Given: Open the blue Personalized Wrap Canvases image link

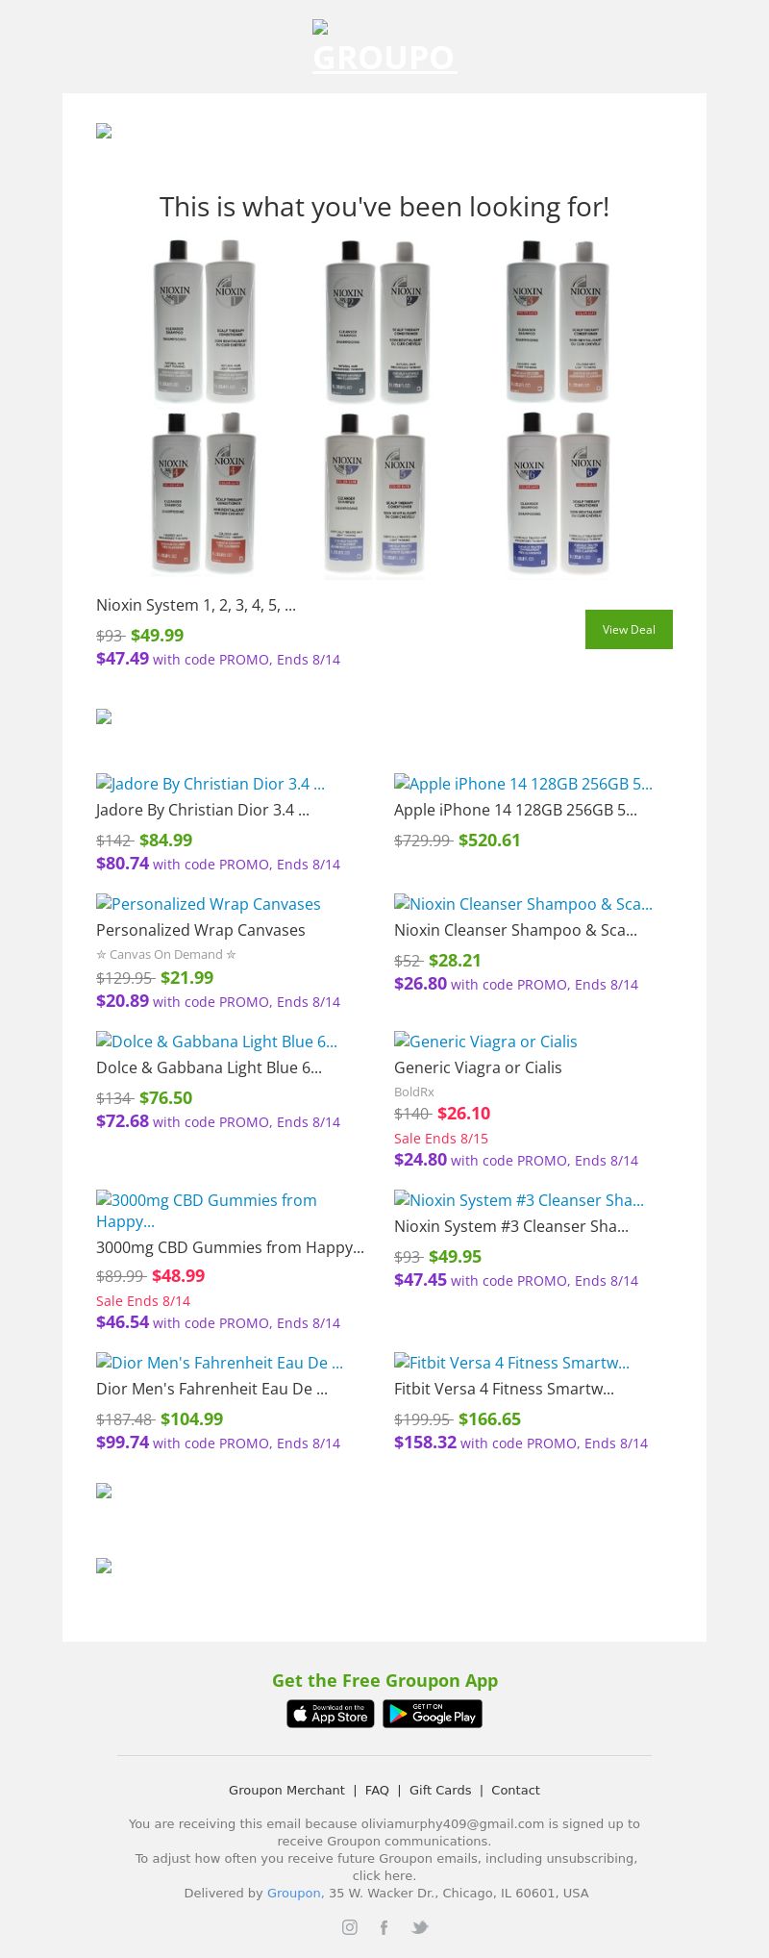Looking at the screenshot, I should click(209, 904).
